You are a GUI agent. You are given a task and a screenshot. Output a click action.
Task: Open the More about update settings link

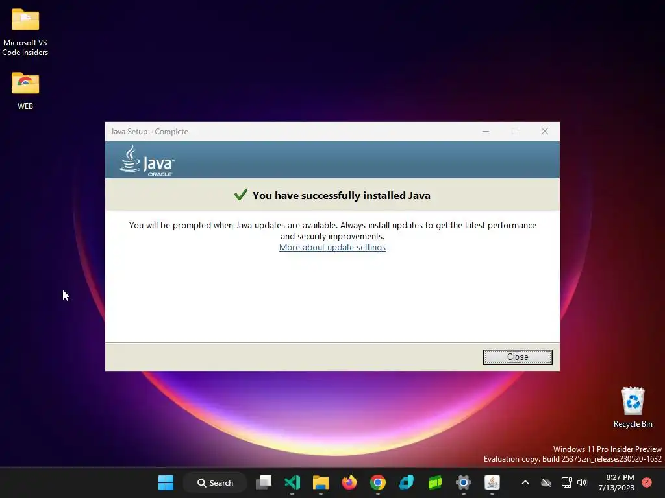point(332,247)
